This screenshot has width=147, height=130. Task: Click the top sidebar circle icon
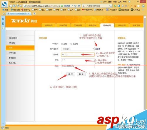point(3,19)
